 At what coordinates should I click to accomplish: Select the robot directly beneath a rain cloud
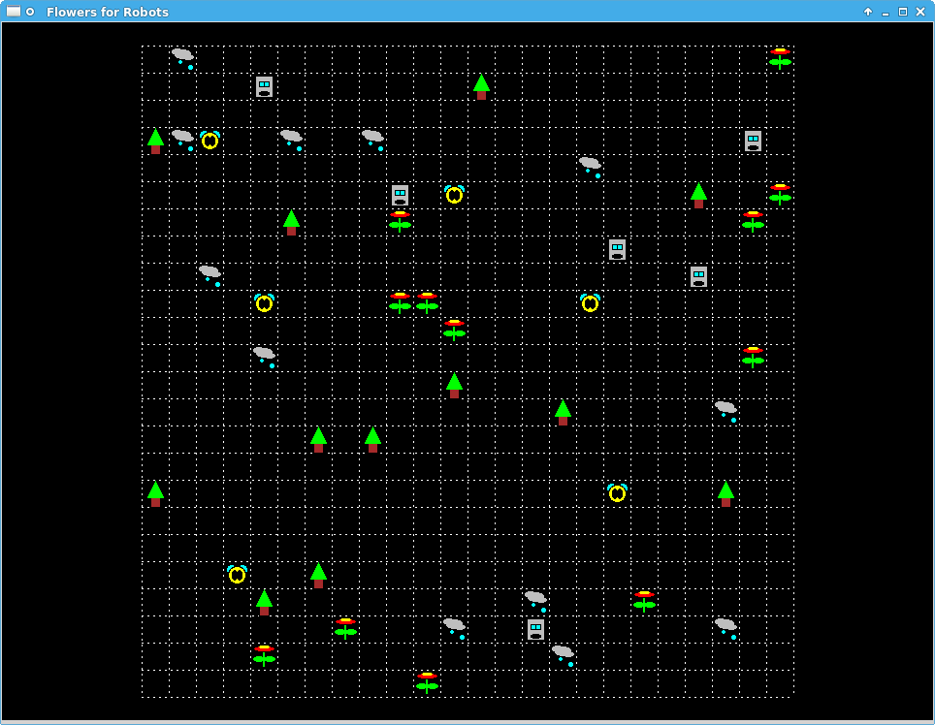535,629
